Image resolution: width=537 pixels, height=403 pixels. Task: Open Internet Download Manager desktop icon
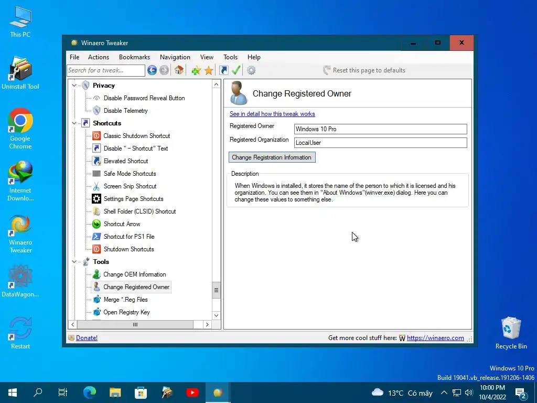[x=20, y=181]
